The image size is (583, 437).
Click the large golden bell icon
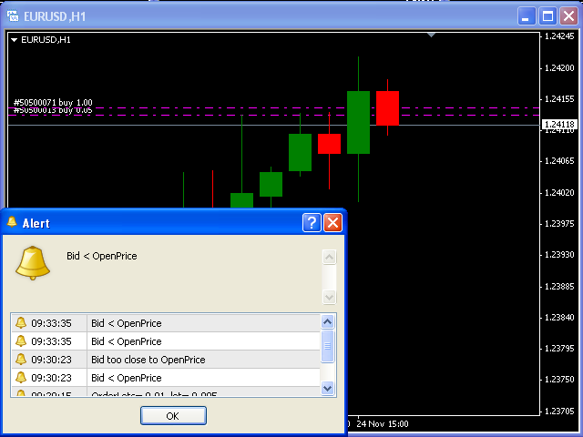(33, 262)
